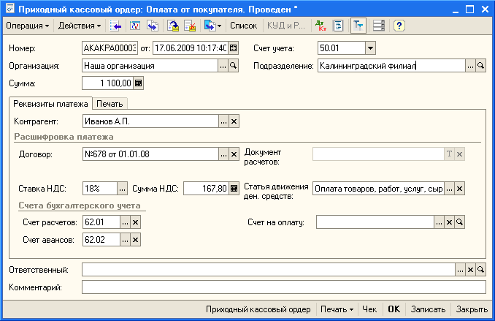The height and width of the screenshot is (321, 495).
Task: Open the calculator for Сумма НДС
Action: pos(234,189)
